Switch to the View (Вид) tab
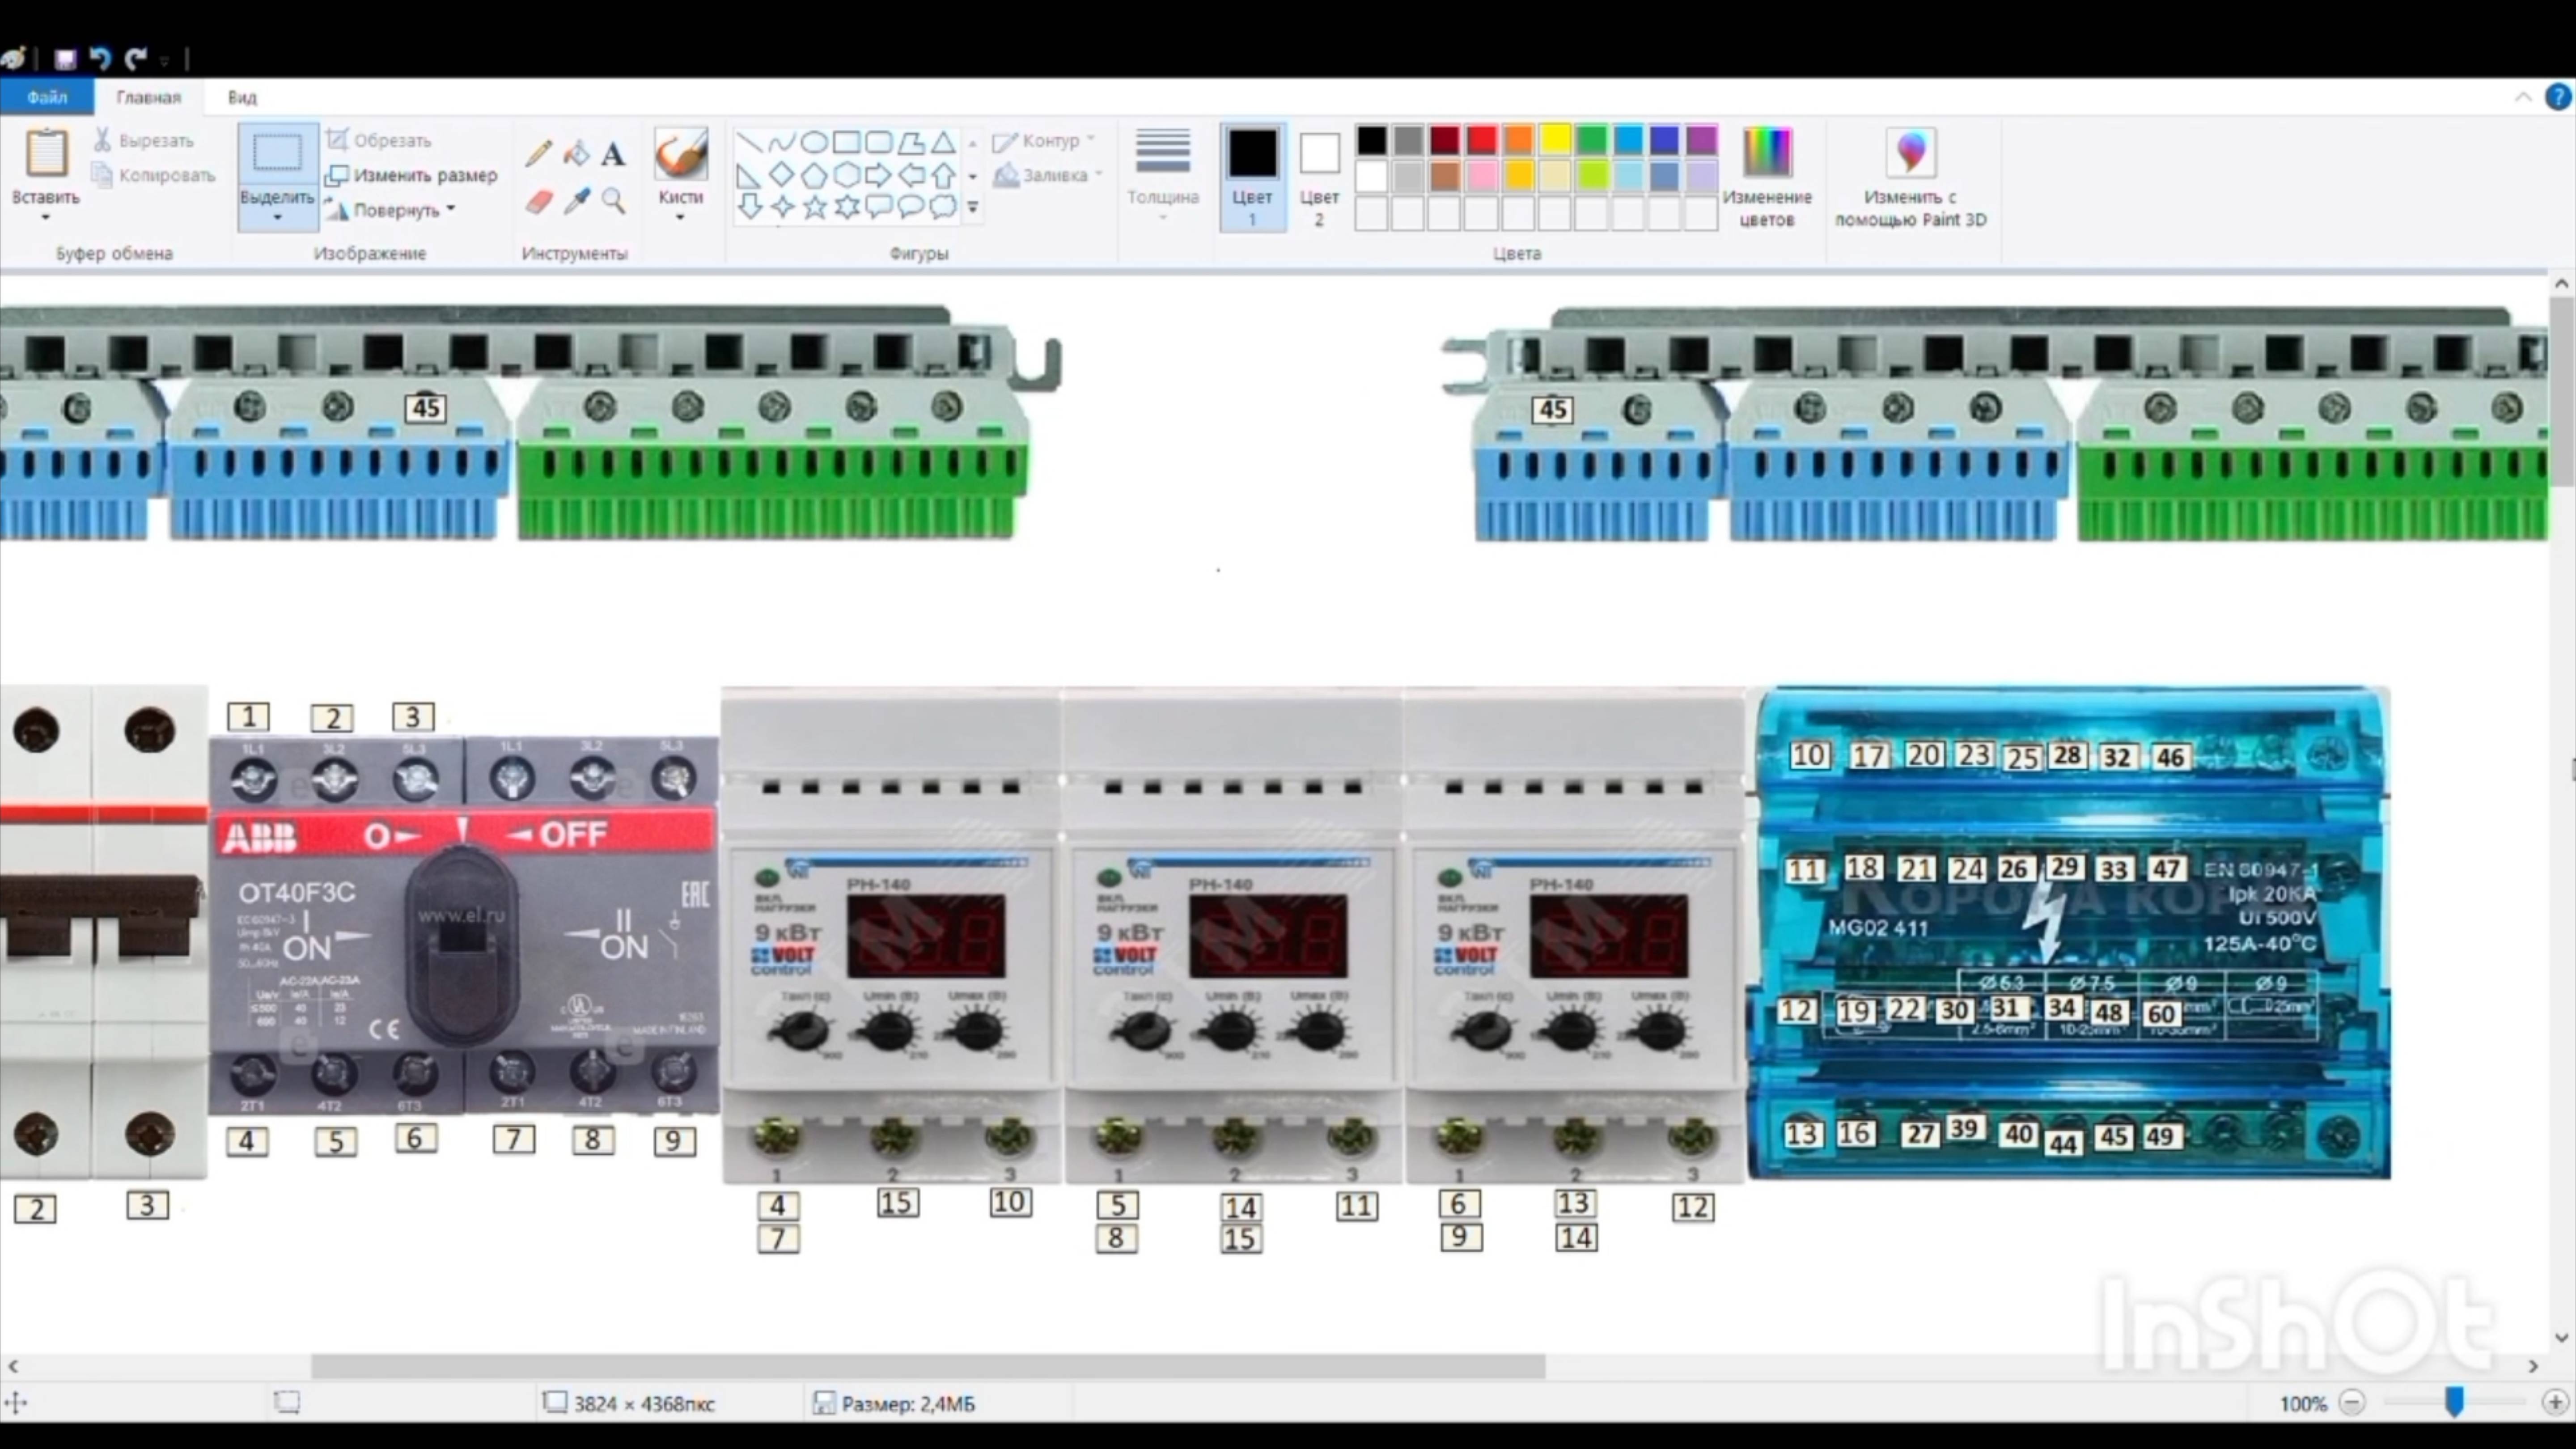Screen dimensions: 2576x1449 pos(242,97)
